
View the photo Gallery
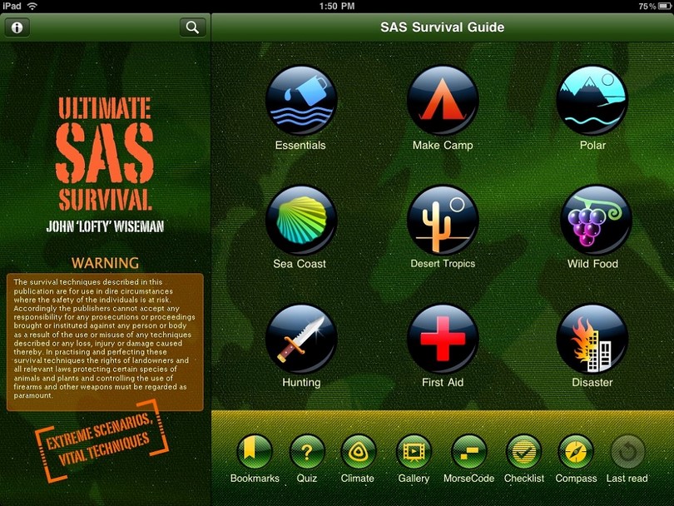413,454
